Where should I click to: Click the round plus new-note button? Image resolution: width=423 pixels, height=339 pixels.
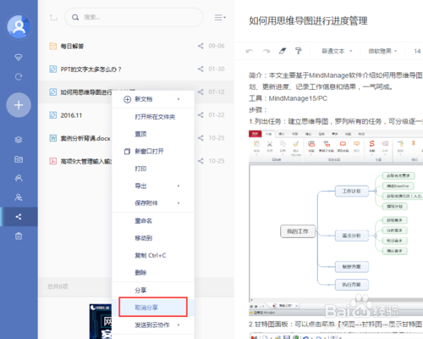[x=19, y=105]
